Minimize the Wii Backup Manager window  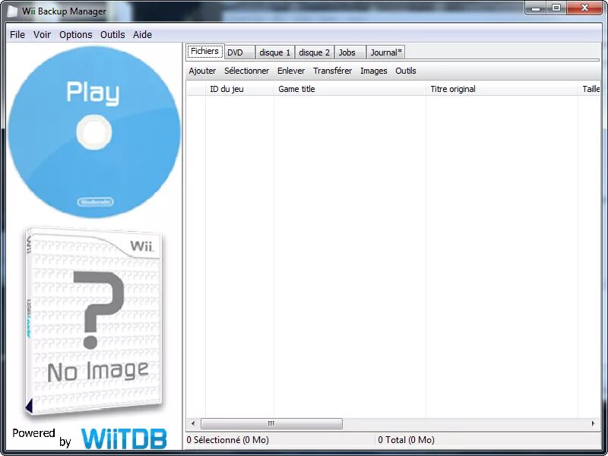[x=536, y=8]
